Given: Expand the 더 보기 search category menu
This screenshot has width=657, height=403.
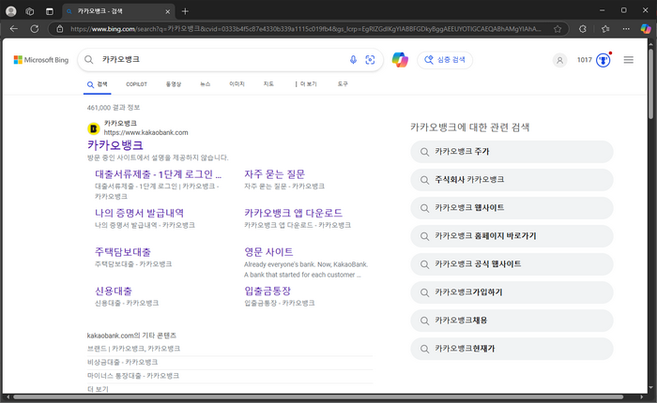Looking at the screenshot, I should tap(306, 84).
